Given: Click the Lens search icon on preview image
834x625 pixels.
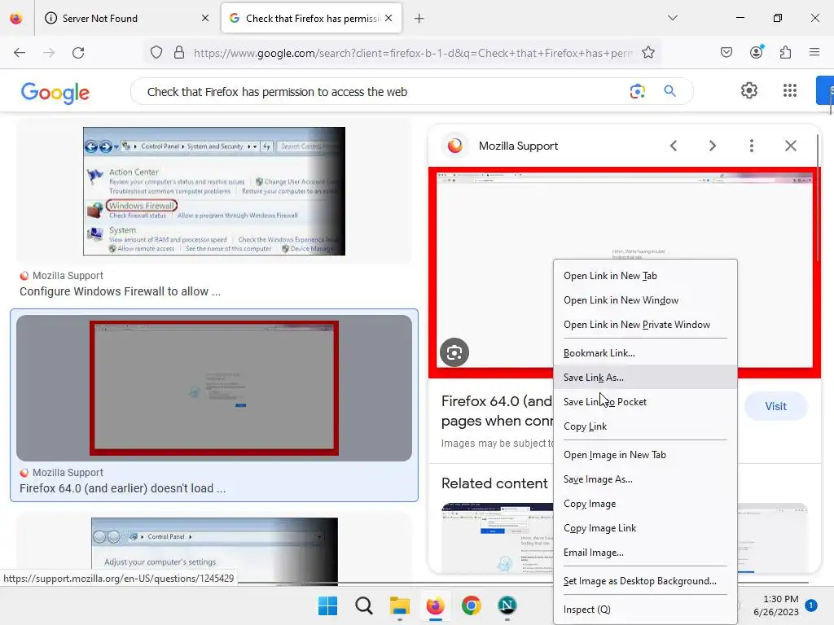Looking at the screenshot, I should [454, 352].
